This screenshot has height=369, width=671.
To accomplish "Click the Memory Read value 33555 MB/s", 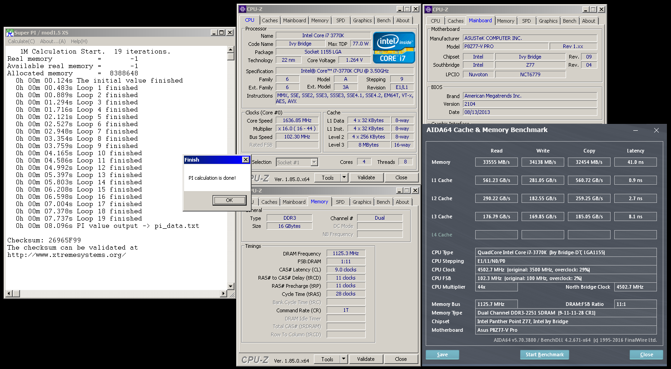I will click(x=497, y=162).
